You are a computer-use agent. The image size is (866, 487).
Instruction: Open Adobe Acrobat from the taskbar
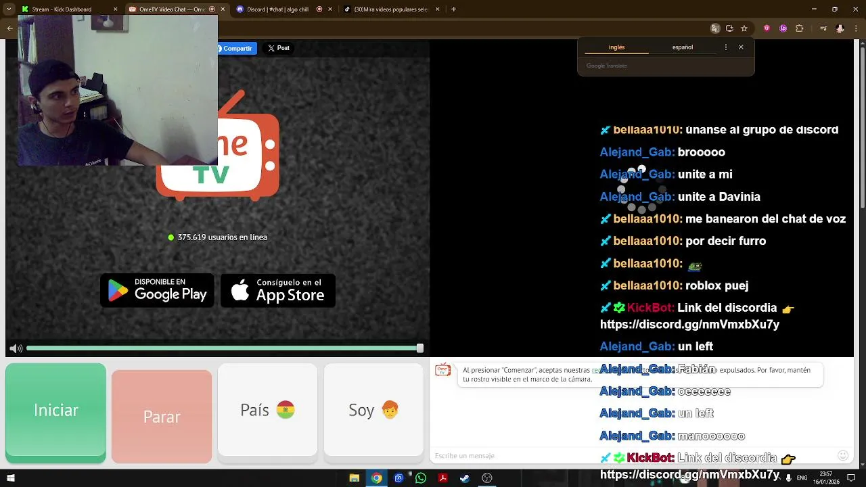(442, 478)
